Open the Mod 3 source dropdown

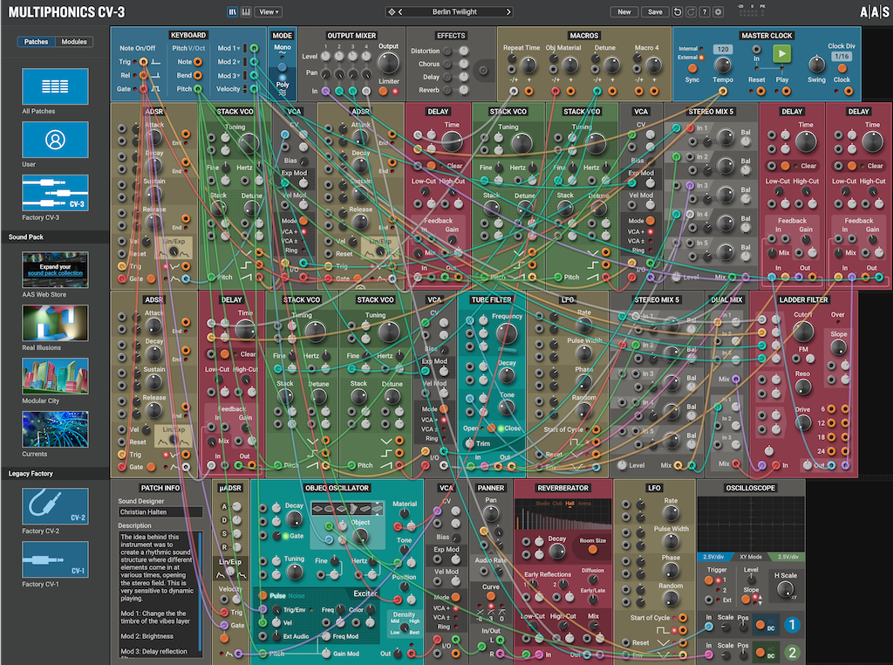[228, 76]
